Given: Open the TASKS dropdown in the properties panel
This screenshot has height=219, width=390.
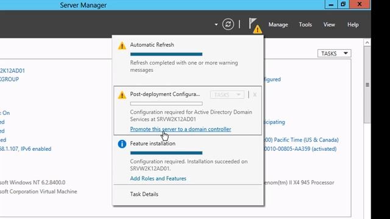Looking at the screenshot, I should 334,54.
